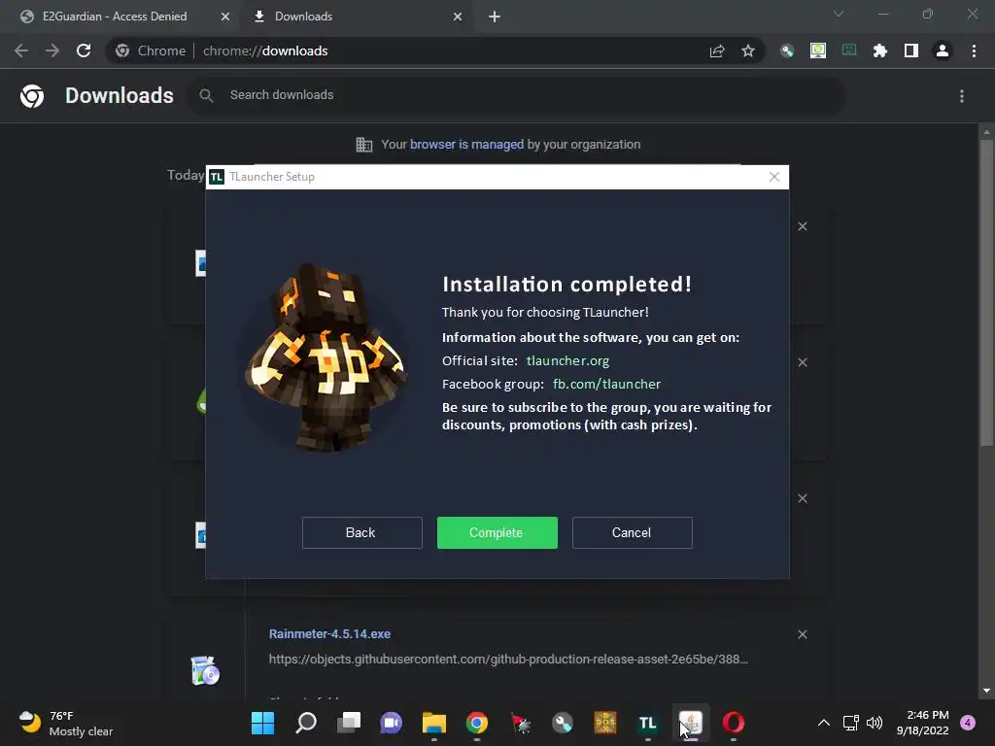Click the managed organization building icon
Viewport: 995px width, 746px height.
(x=364, y=145)
